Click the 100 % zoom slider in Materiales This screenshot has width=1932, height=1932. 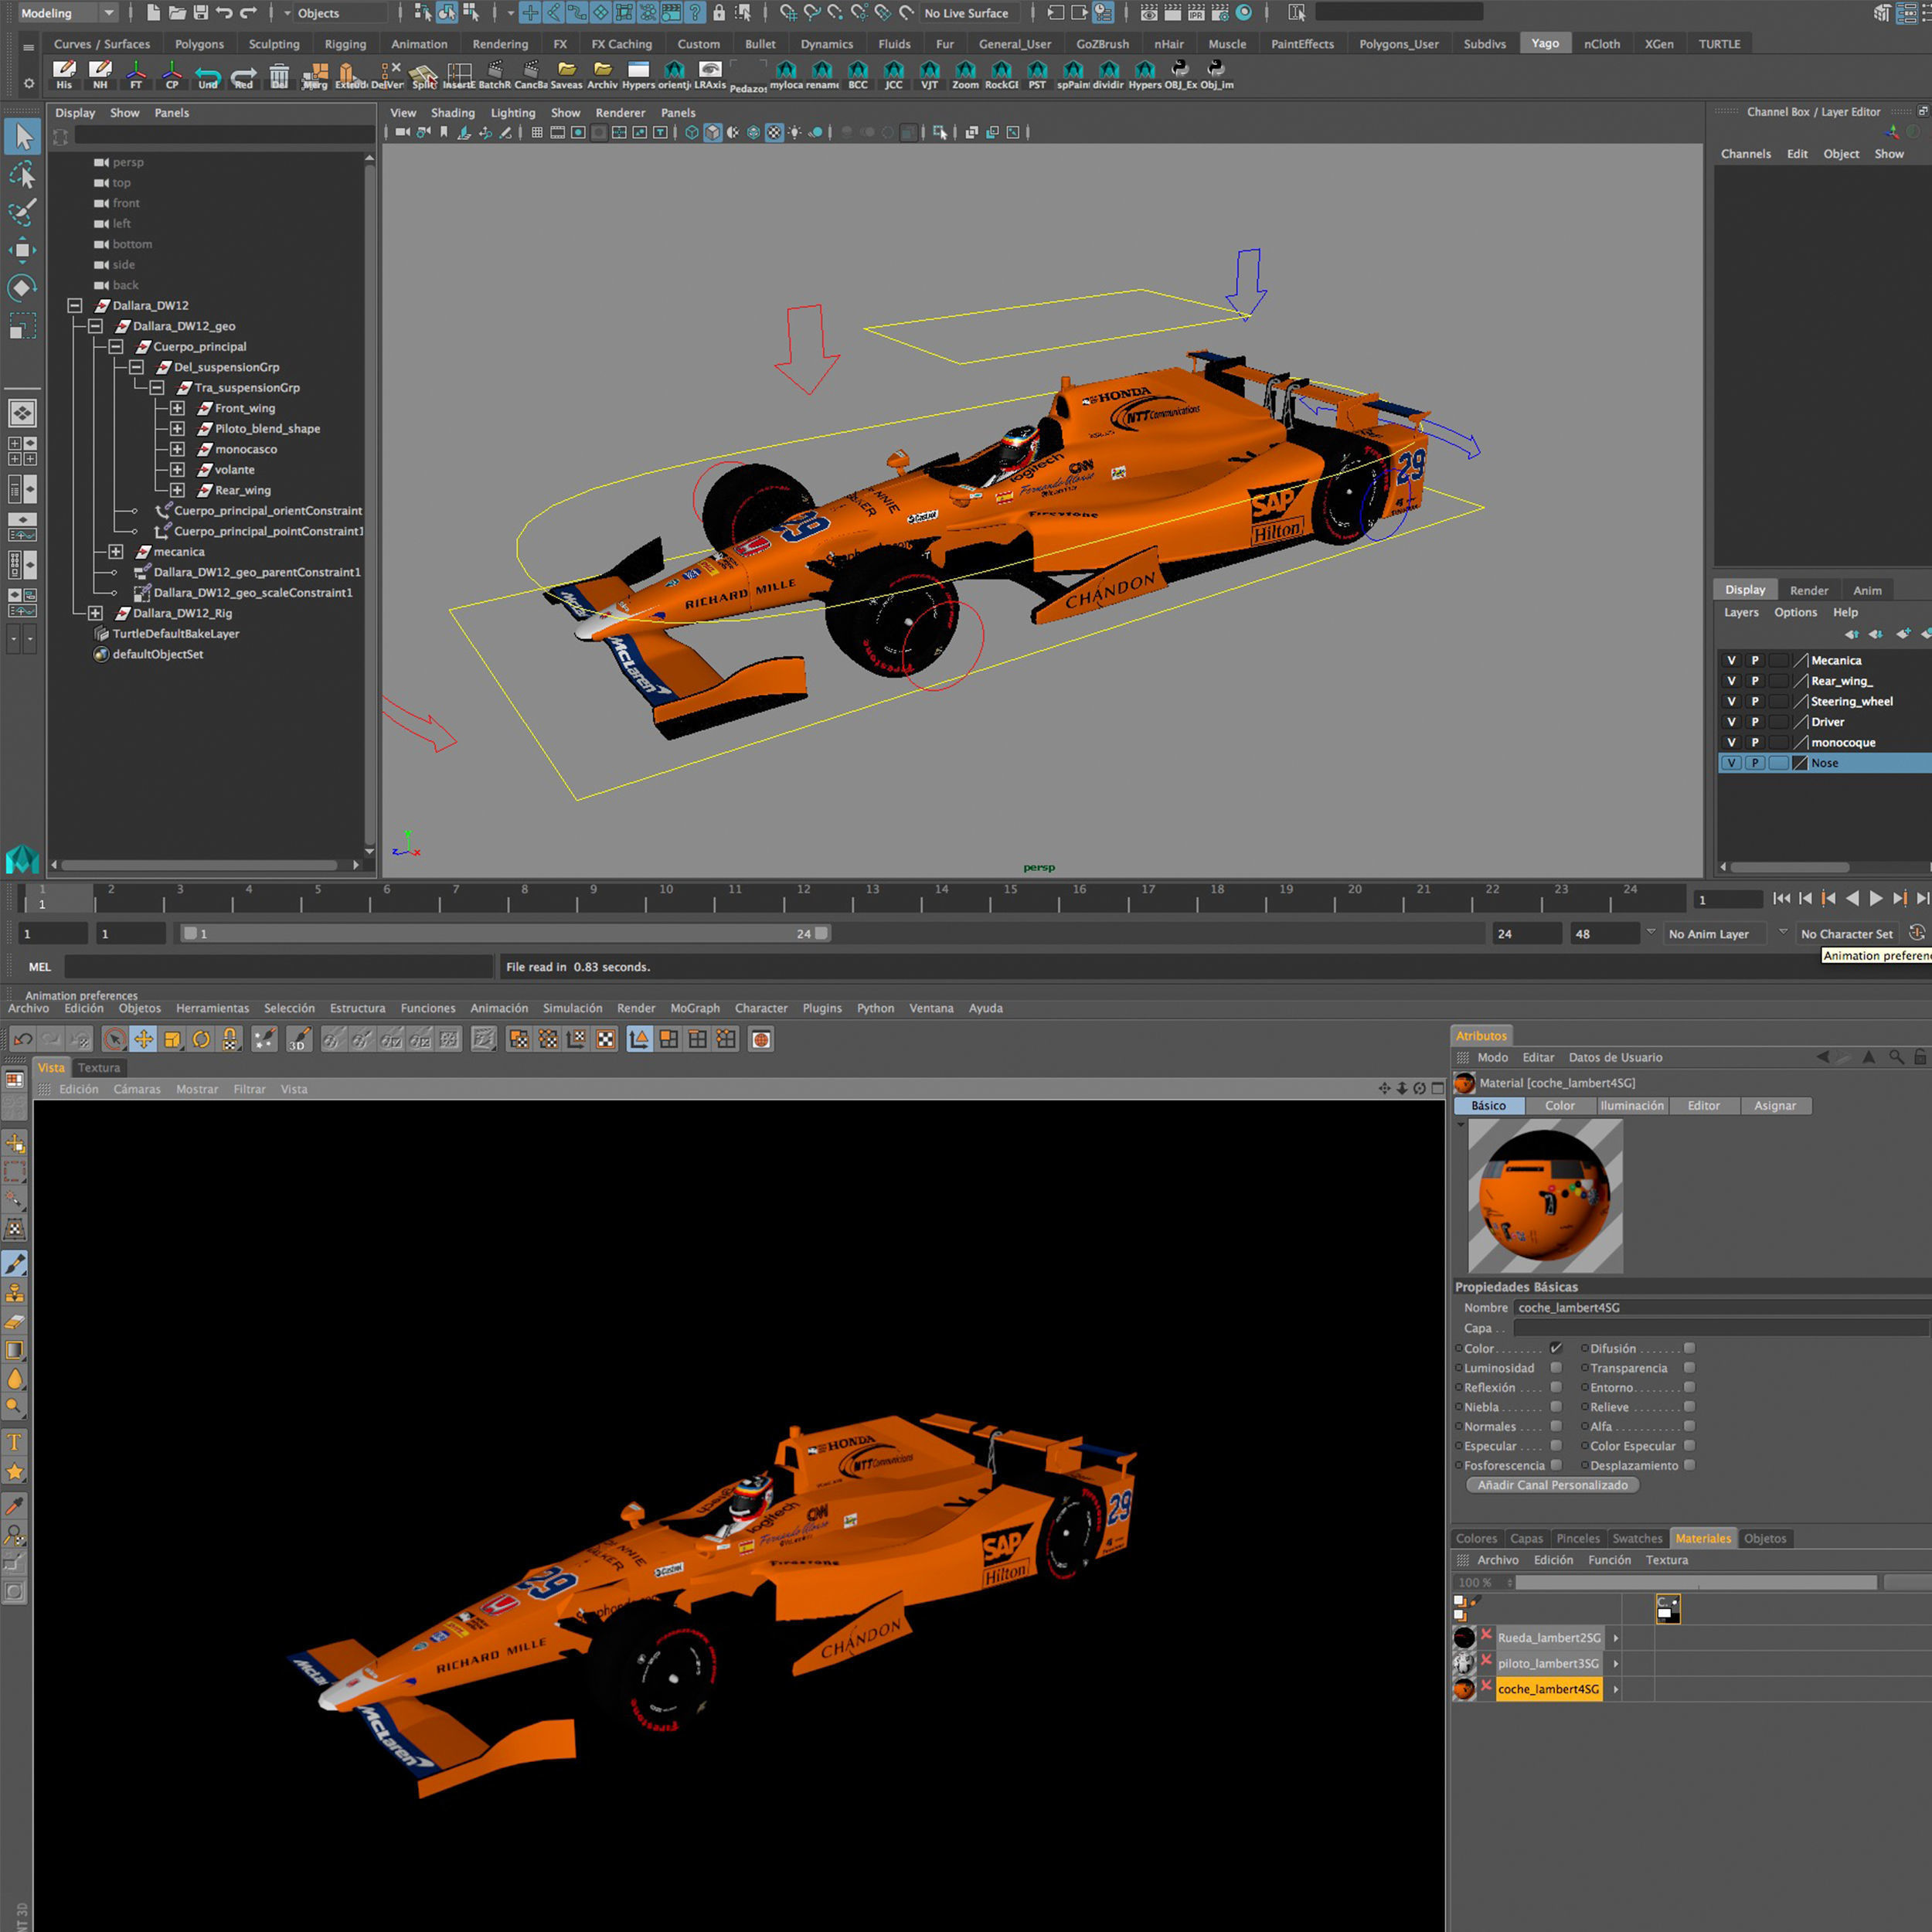click(1695, 1582)
